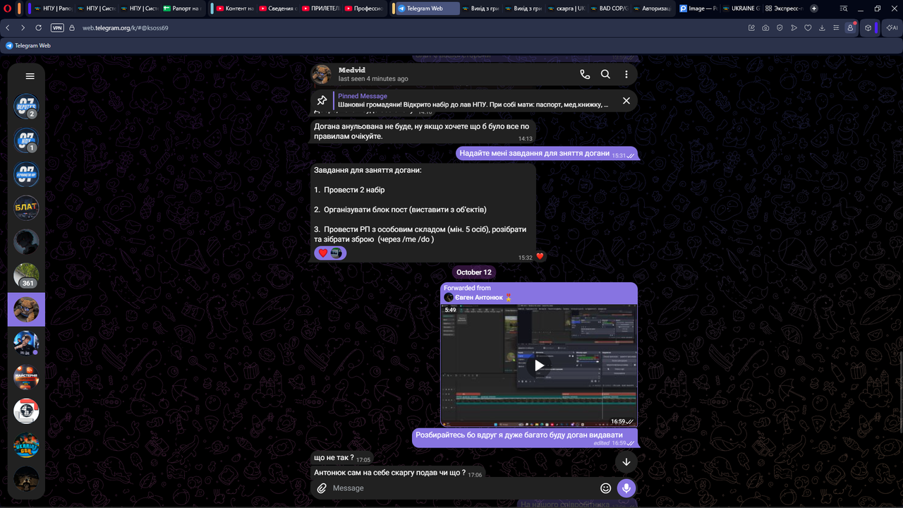Toggle the browser VPN badge

point(57,28)
